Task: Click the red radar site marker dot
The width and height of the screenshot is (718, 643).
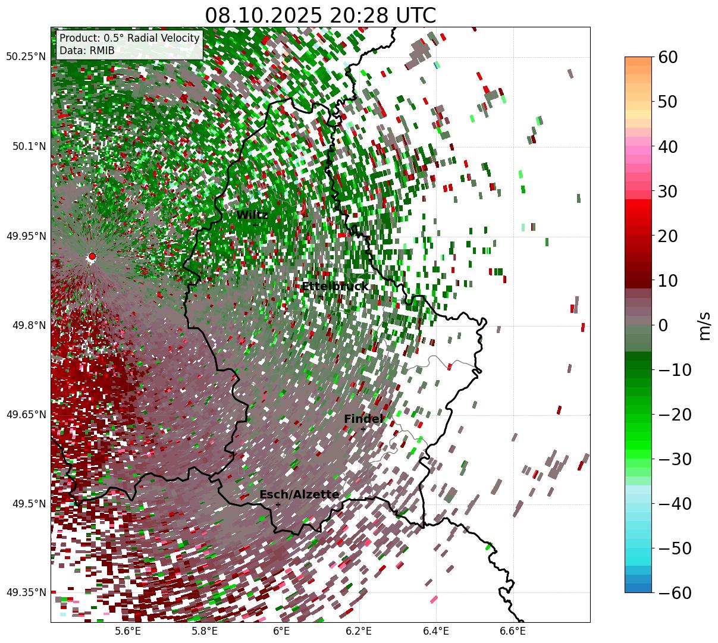Action: (92, 256)
